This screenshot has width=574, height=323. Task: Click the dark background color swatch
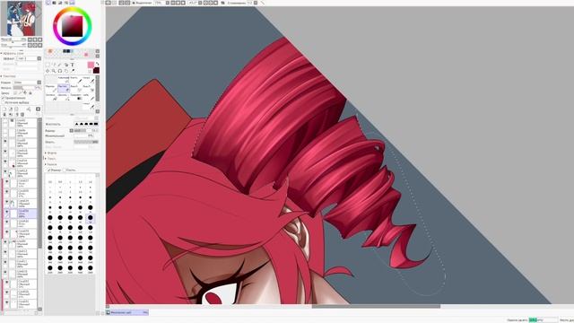[x=96, y=70]
